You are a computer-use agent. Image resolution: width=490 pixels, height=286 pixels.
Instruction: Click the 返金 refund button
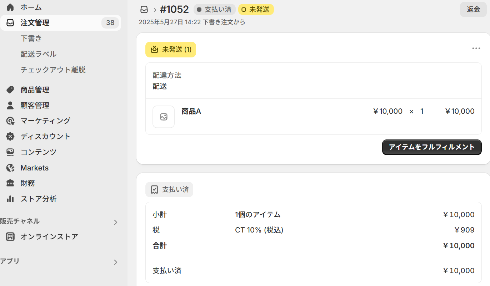point(473,10)
